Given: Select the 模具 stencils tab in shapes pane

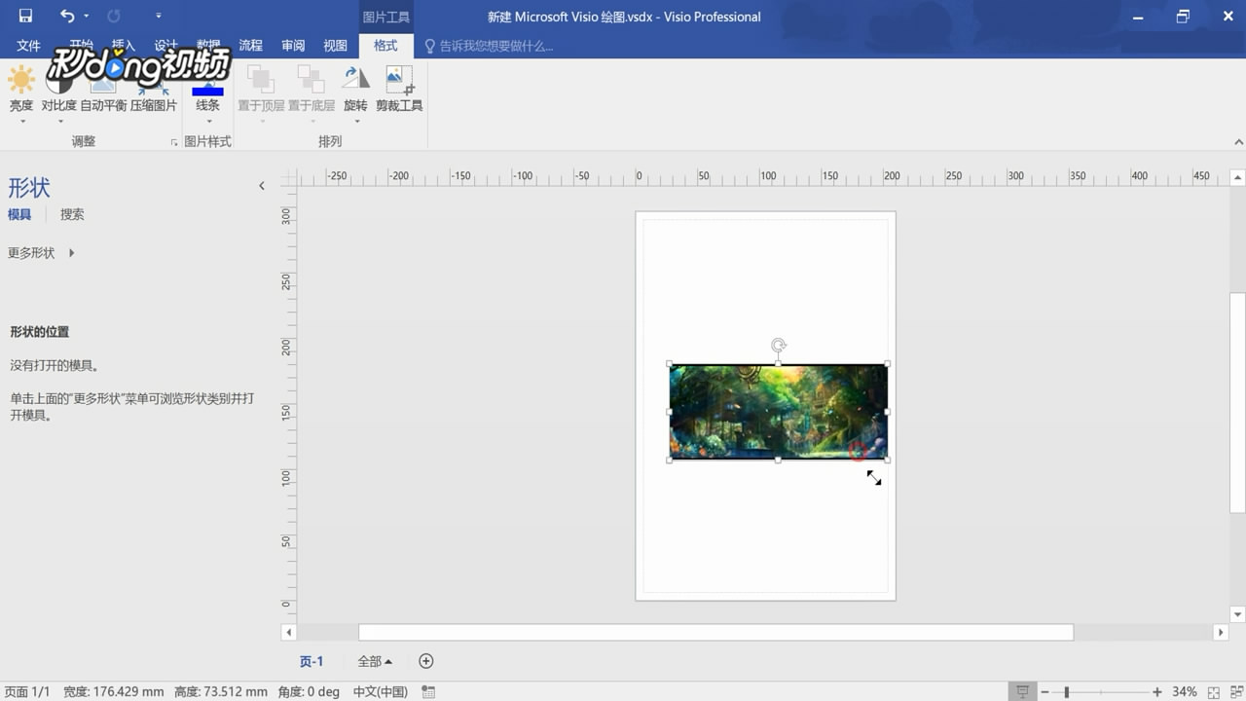Looking at the screenshot, I should pos(19,214).
